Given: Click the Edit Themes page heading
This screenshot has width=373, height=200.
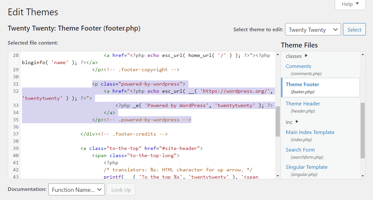Looking at the screenshot, I should 33,12.
